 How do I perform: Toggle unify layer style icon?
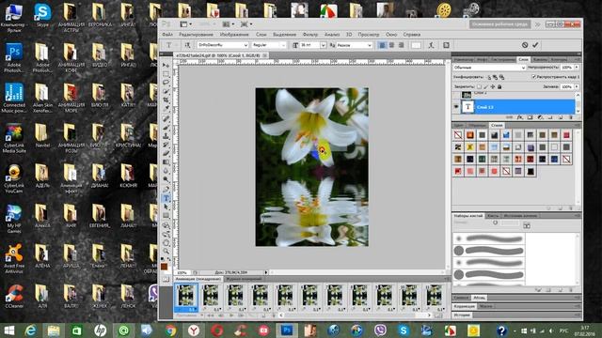point(501,77)
